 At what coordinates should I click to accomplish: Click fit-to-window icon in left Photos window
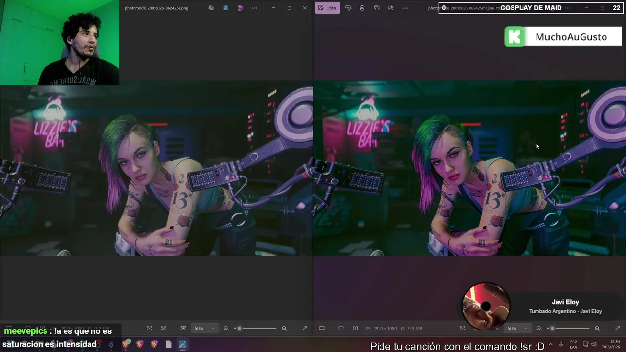click(149, 329)
